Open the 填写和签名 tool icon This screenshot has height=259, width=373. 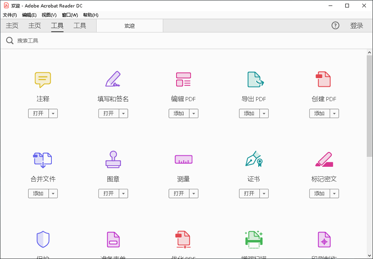pos(113,79)
